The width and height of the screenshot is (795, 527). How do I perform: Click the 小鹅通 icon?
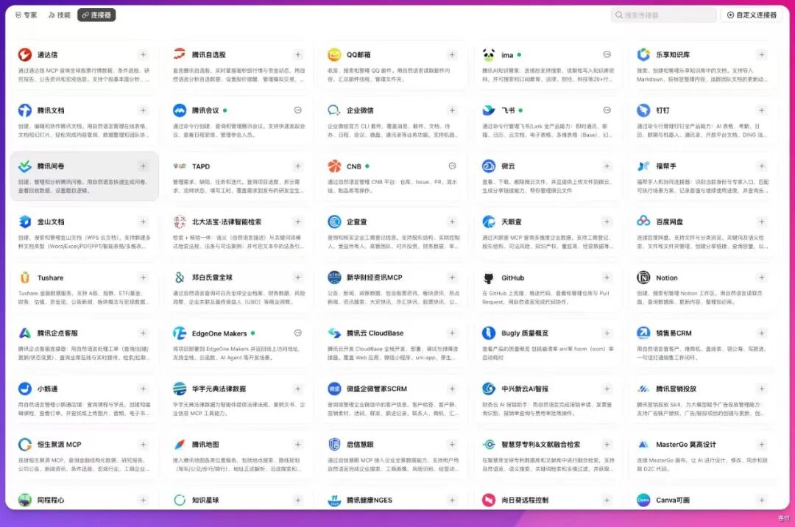point(25,389)
